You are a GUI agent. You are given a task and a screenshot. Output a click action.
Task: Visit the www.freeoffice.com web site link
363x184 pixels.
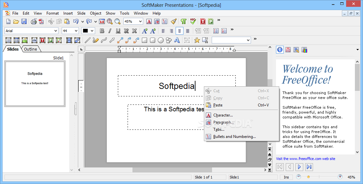pos(306,159)
